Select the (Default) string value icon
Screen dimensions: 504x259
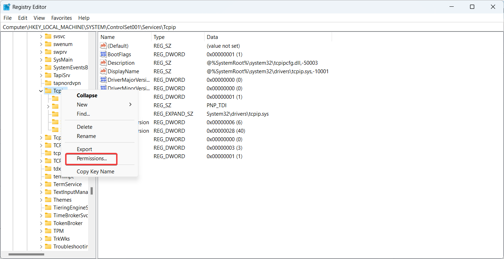[103, 46]
